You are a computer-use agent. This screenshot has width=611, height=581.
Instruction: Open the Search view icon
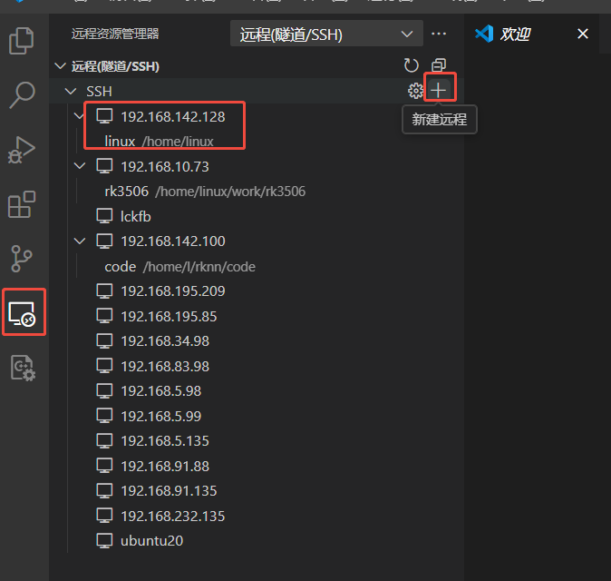click(22, 94)
